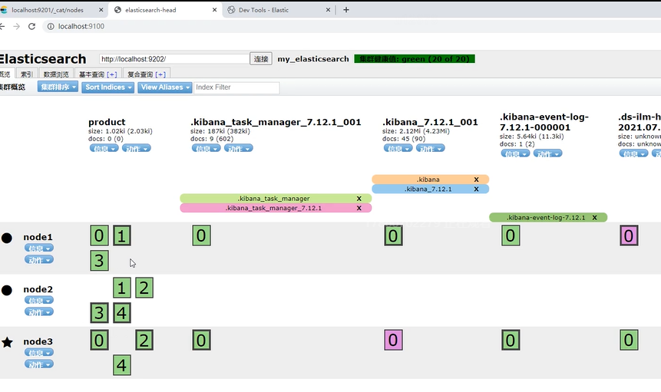Open 动作 dropdown for product index
The image size is (661, 392).
[136, 148]
